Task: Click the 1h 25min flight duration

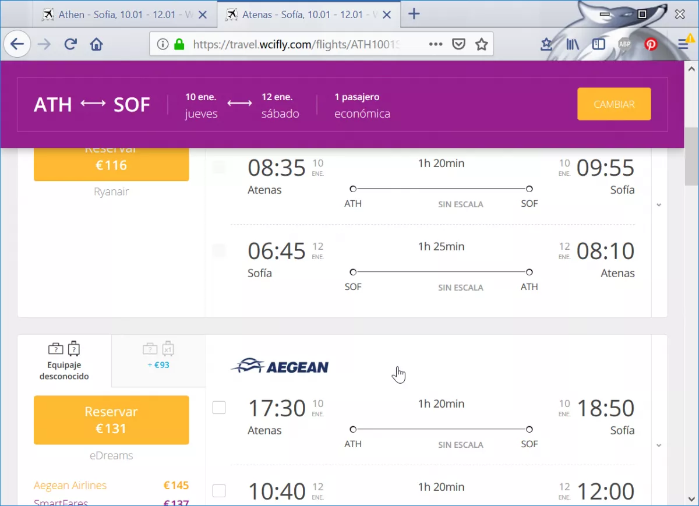Action: 441,246
